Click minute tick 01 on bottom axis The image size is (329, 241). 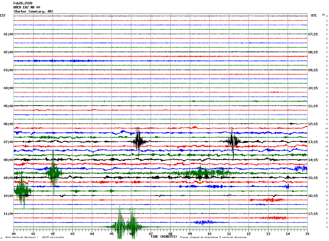click(33, 234)
